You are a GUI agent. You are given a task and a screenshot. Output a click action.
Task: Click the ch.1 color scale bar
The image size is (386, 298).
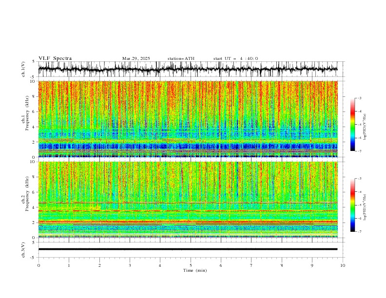(352, 125)
